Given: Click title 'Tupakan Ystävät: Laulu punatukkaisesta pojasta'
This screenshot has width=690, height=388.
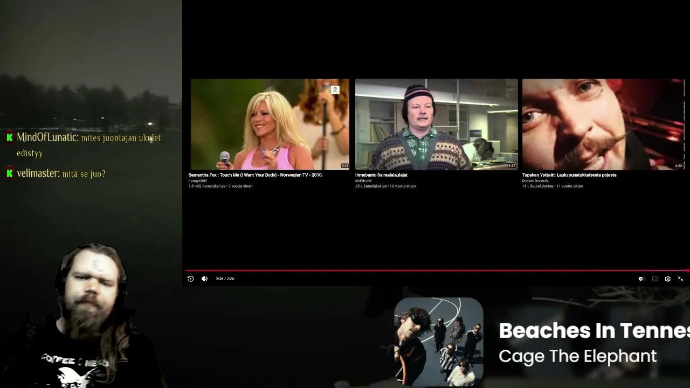Looking at the screenshot, I should pos(569,175).
